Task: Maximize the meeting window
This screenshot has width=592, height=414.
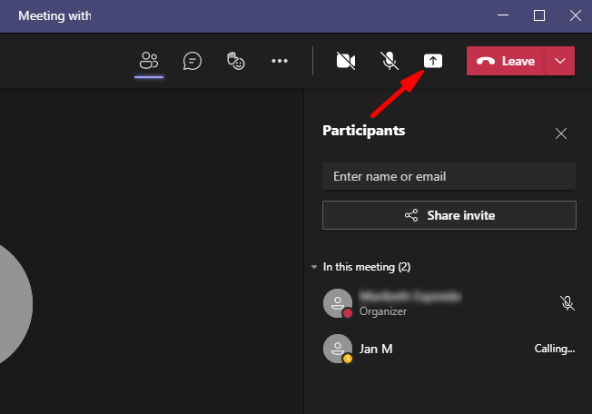Action: [539, 15]
